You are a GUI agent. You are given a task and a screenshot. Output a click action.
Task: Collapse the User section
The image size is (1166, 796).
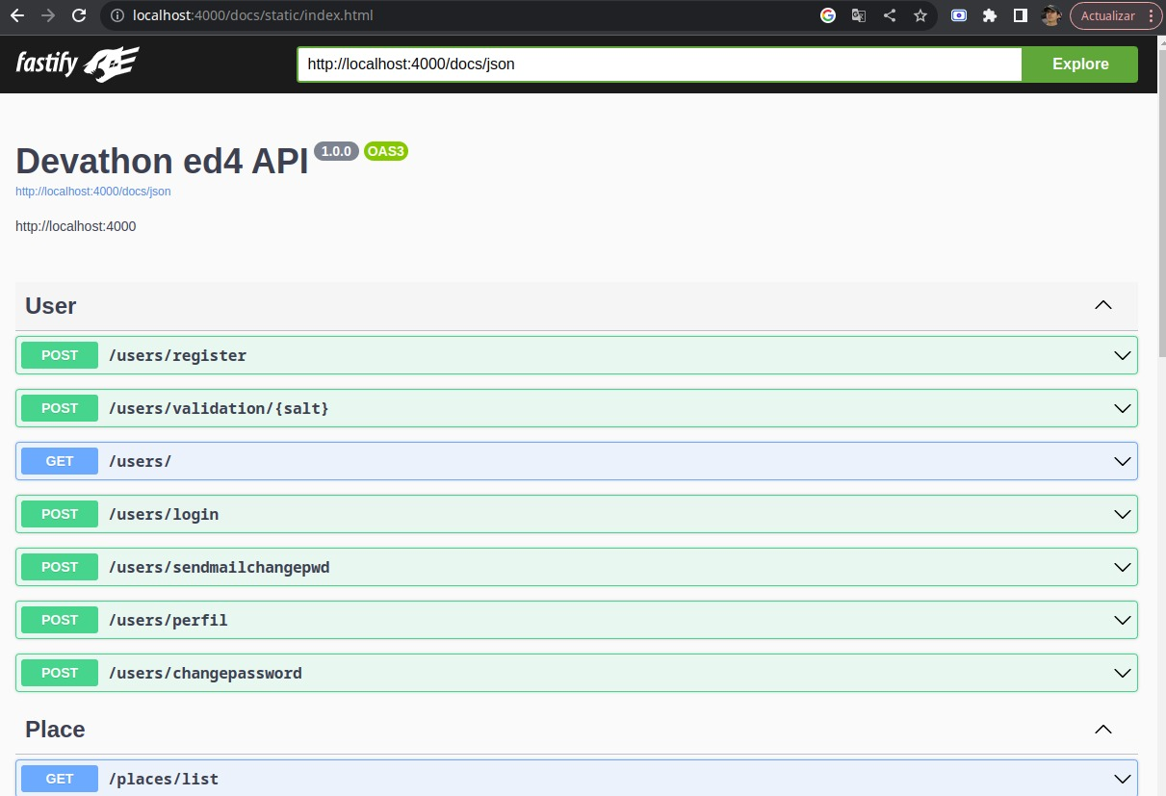click(x=1103, y=306)
